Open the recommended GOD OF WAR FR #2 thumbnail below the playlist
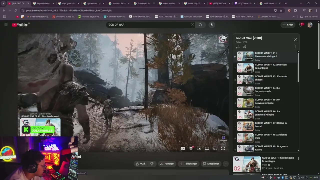Viewport: 320px width, 180px height. click(247, 164)
